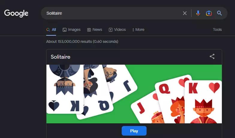The image size is (235, 138).
Task: Click the Google logo
Action: pos(16,13)
